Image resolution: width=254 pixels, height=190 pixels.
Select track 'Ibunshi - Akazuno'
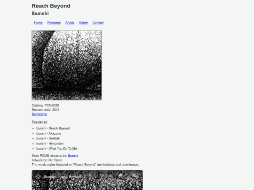(x=48, y=133)
